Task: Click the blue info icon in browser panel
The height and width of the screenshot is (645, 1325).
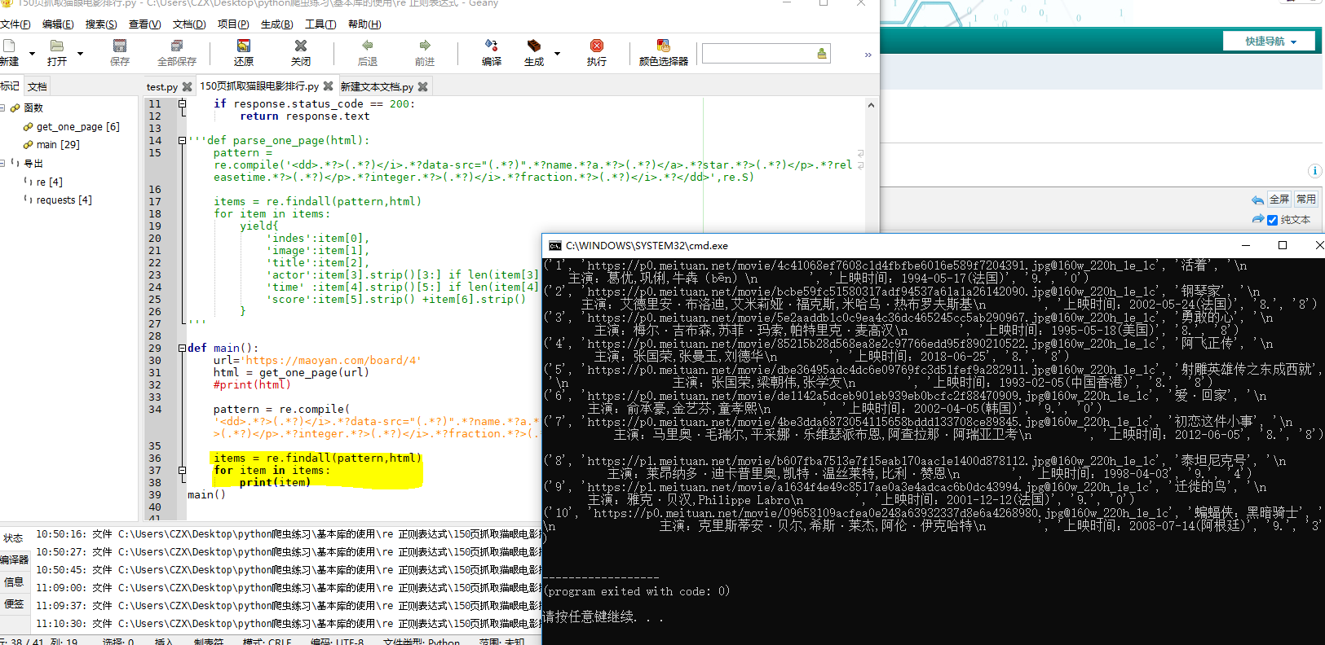Action: point(1314,170)
